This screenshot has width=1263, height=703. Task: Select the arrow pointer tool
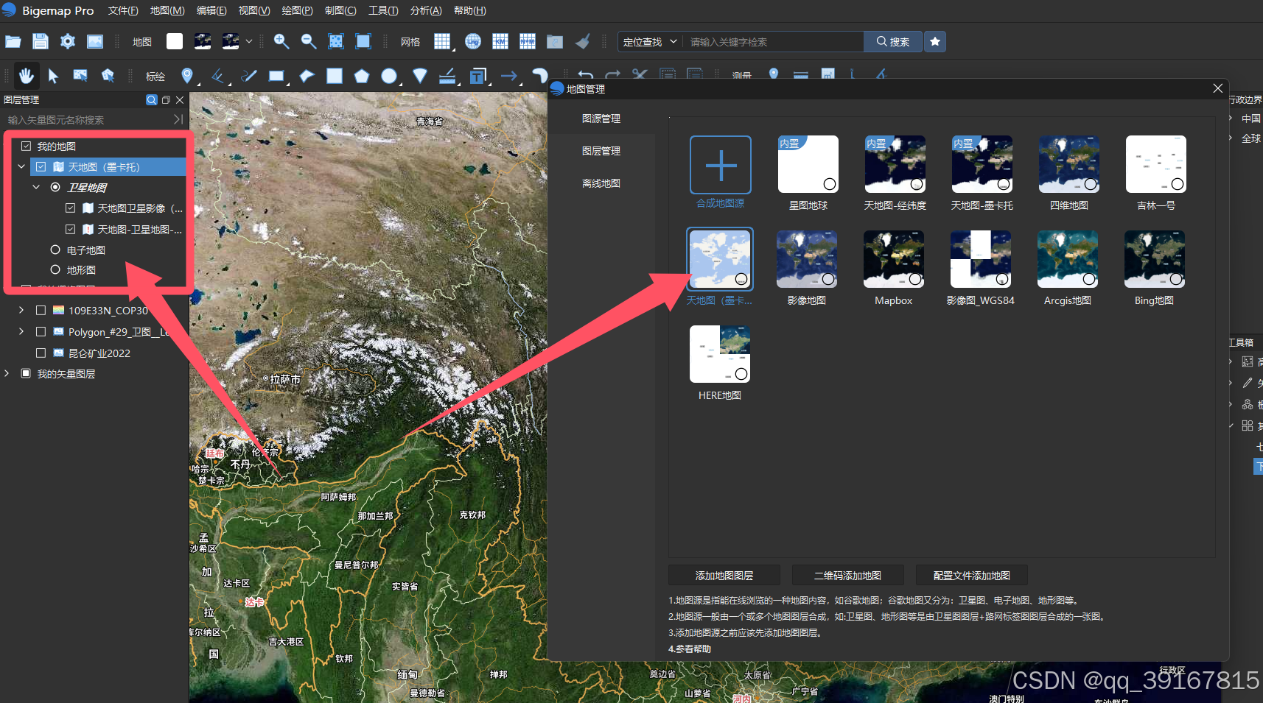coord(53,76)
